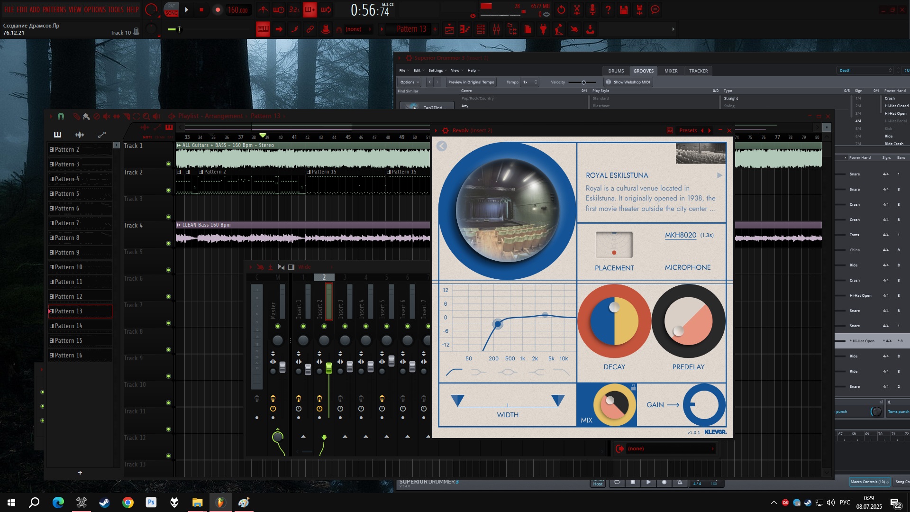Open Macro Controls dropdown
Image resolution: width=910 pixels, height=512 pixels.
click(869, 482)
